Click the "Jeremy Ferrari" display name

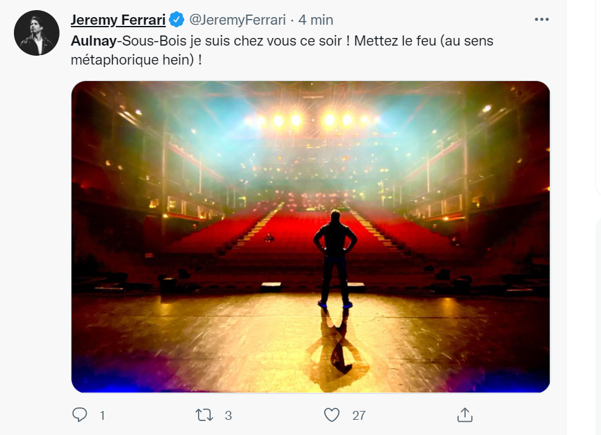[x=118, y=20]
